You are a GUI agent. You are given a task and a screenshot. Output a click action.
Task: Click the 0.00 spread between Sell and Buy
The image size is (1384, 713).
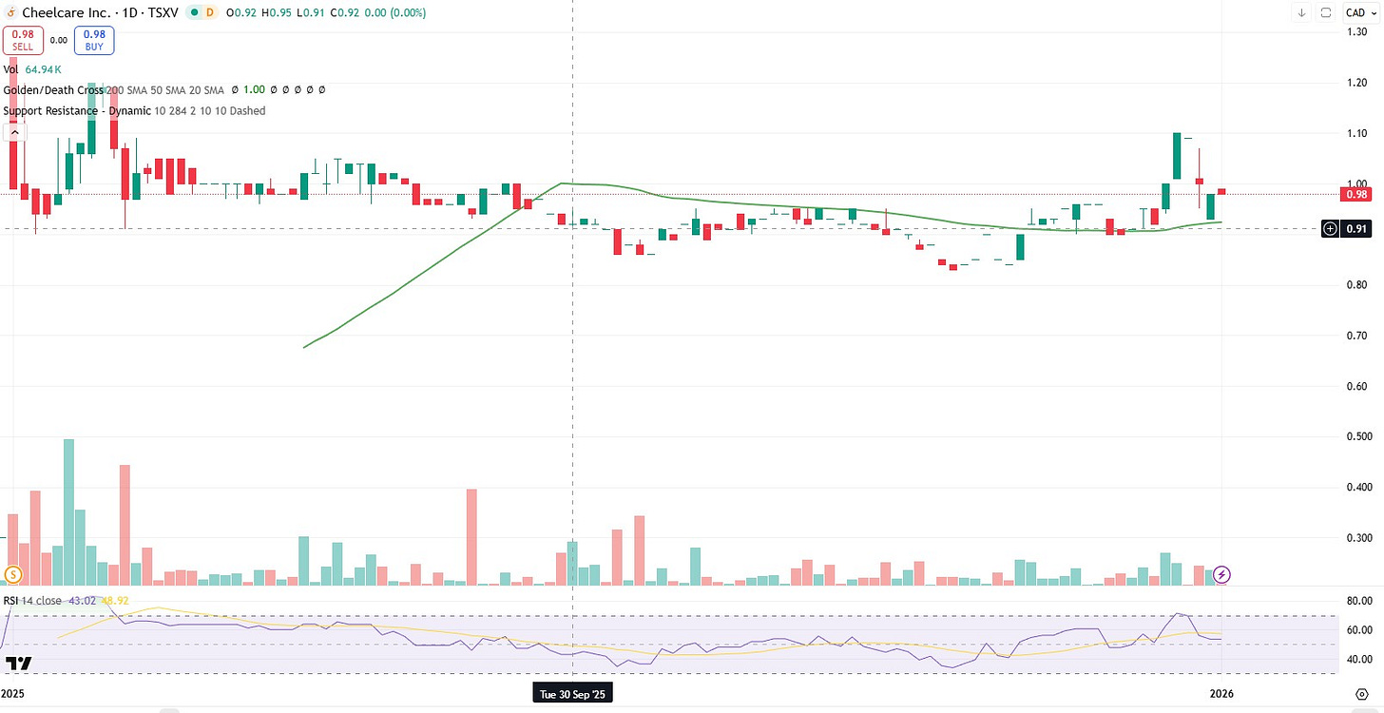pyautogui.click(x=58, y=40)
